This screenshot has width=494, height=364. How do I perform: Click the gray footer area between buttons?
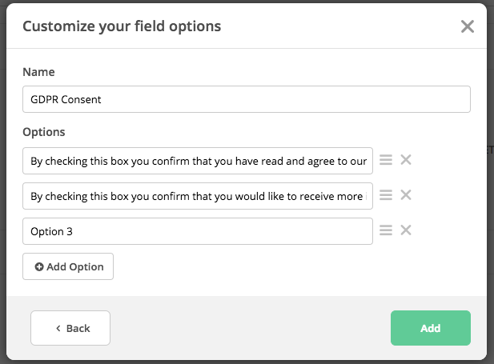[x=248, y=328]
